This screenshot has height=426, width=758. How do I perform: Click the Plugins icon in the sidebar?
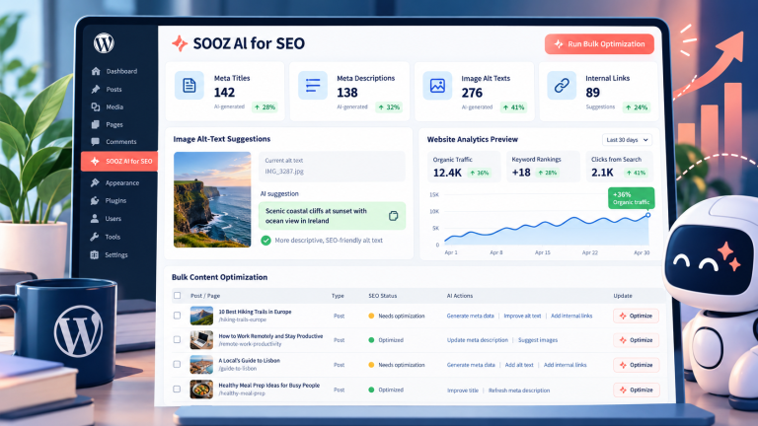click(95, 200)
